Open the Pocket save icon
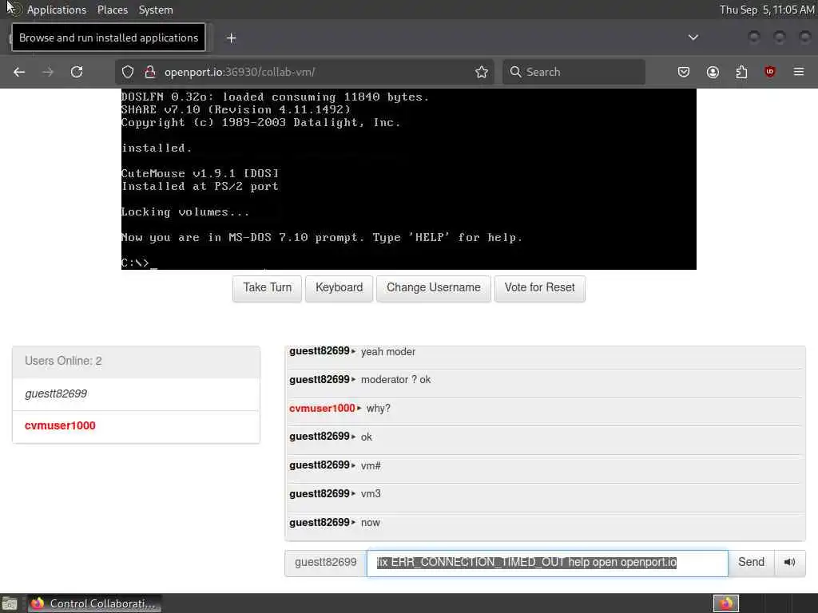The height and width of the screenshot is (613, 818). (684, 72)
